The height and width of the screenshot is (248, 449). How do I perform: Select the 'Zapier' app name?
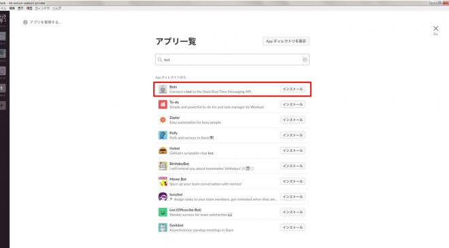point(175,118)
